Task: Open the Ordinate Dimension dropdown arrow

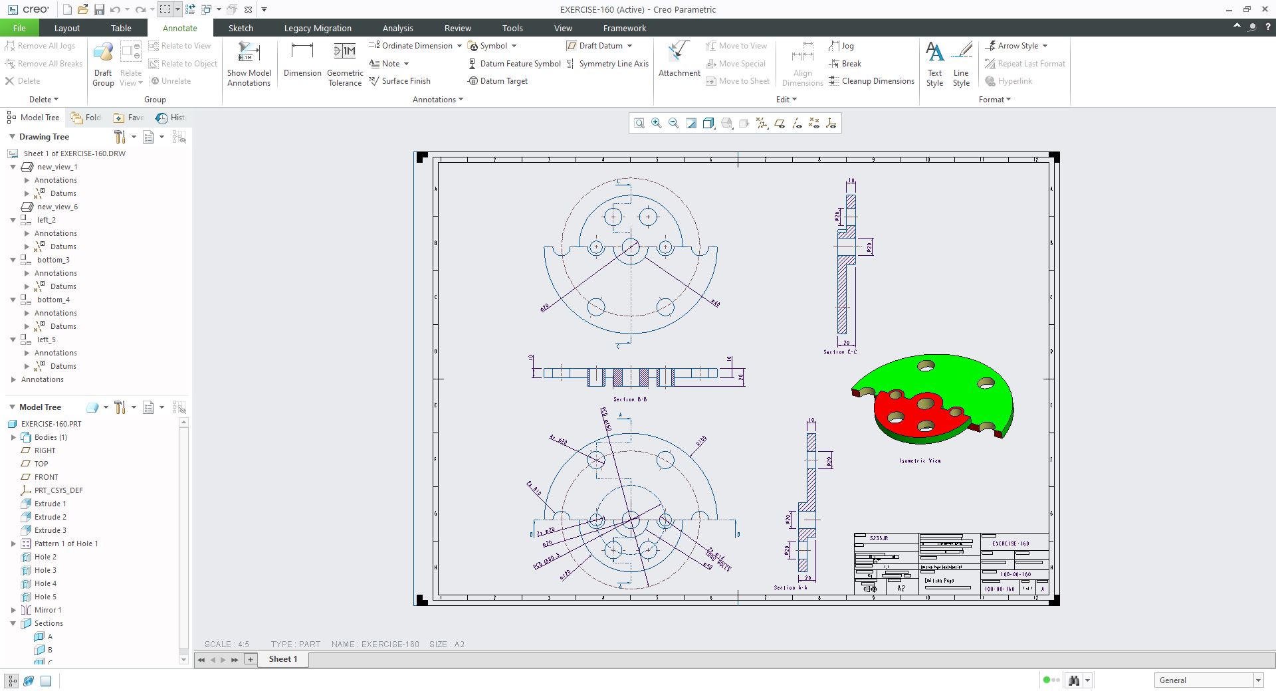Action: [459, 46]
